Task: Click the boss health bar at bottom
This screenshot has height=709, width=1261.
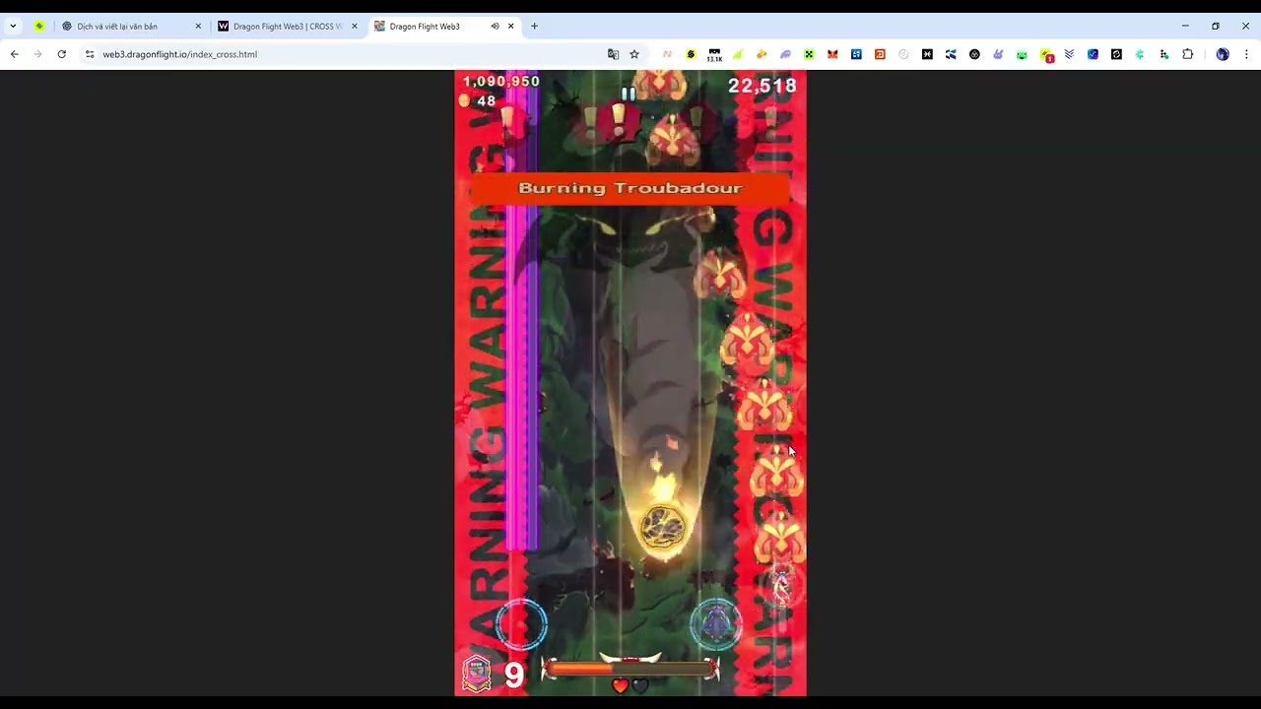Action: point(630,669)
